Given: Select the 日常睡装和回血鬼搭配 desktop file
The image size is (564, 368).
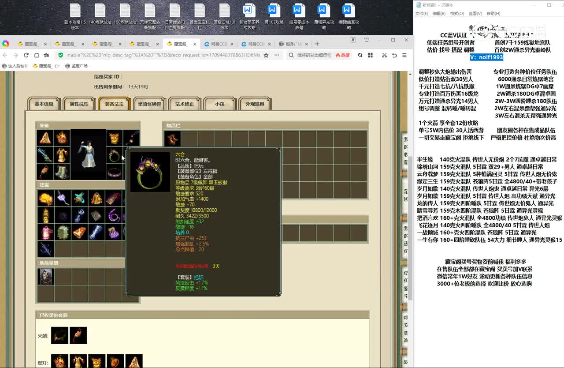Looking at the screenshot, I should (x=175, y=17).
